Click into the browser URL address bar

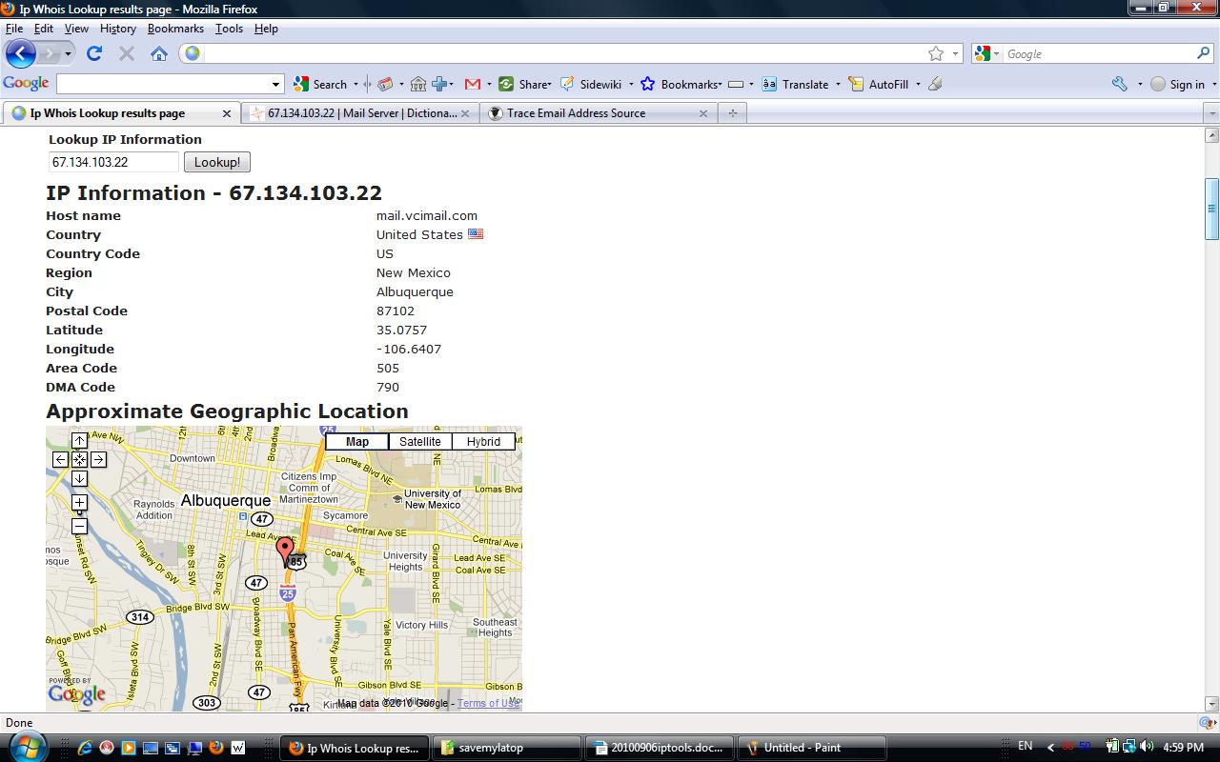click(x=562, y=53)
